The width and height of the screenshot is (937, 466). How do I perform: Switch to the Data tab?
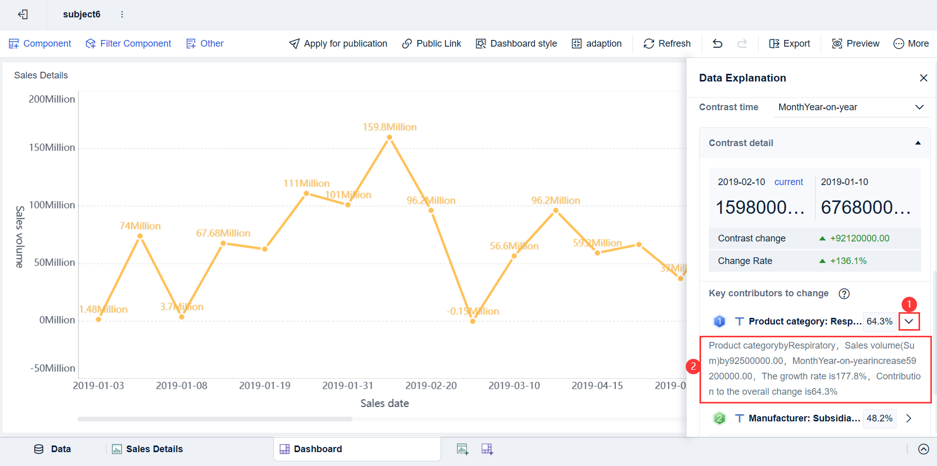click(53, 449)
